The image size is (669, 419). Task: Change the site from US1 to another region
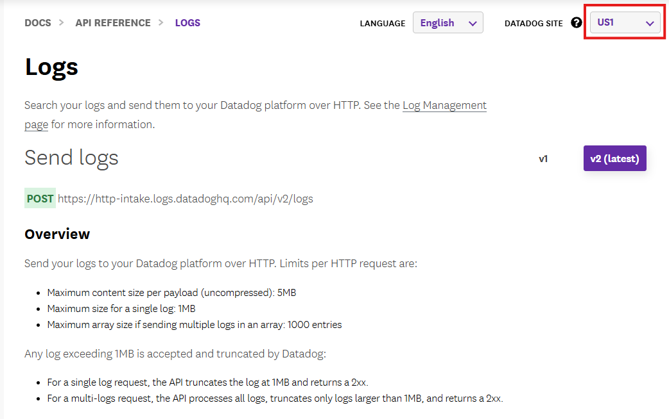click(x=624, y=22)
